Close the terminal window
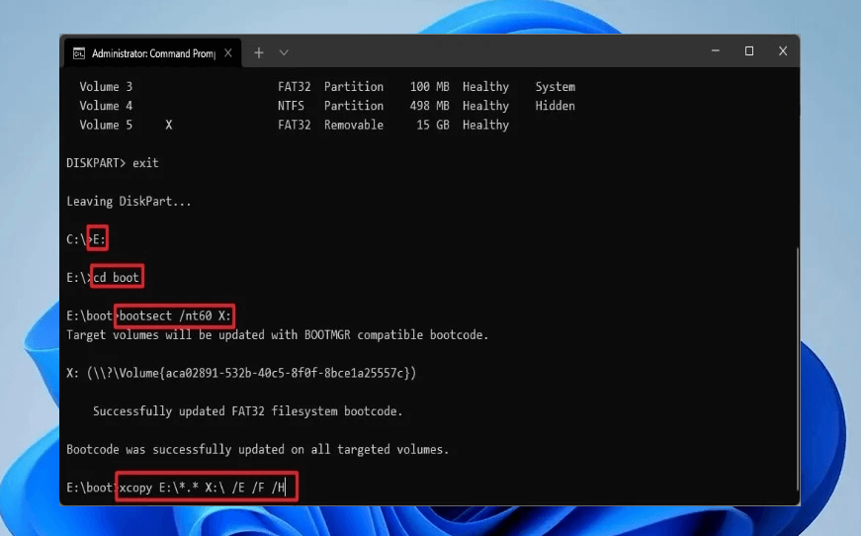 pos(783,51)
